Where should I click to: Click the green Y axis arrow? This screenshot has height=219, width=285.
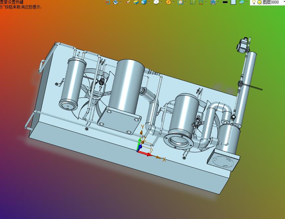click(x=139, y=143)
